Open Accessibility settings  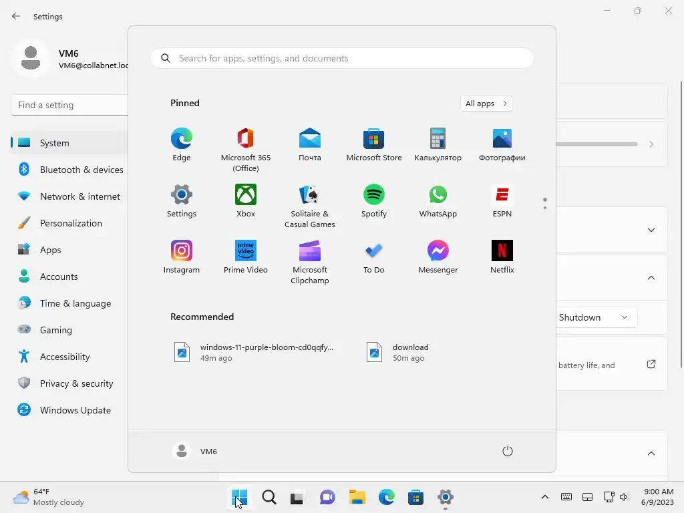pos(69,357)
